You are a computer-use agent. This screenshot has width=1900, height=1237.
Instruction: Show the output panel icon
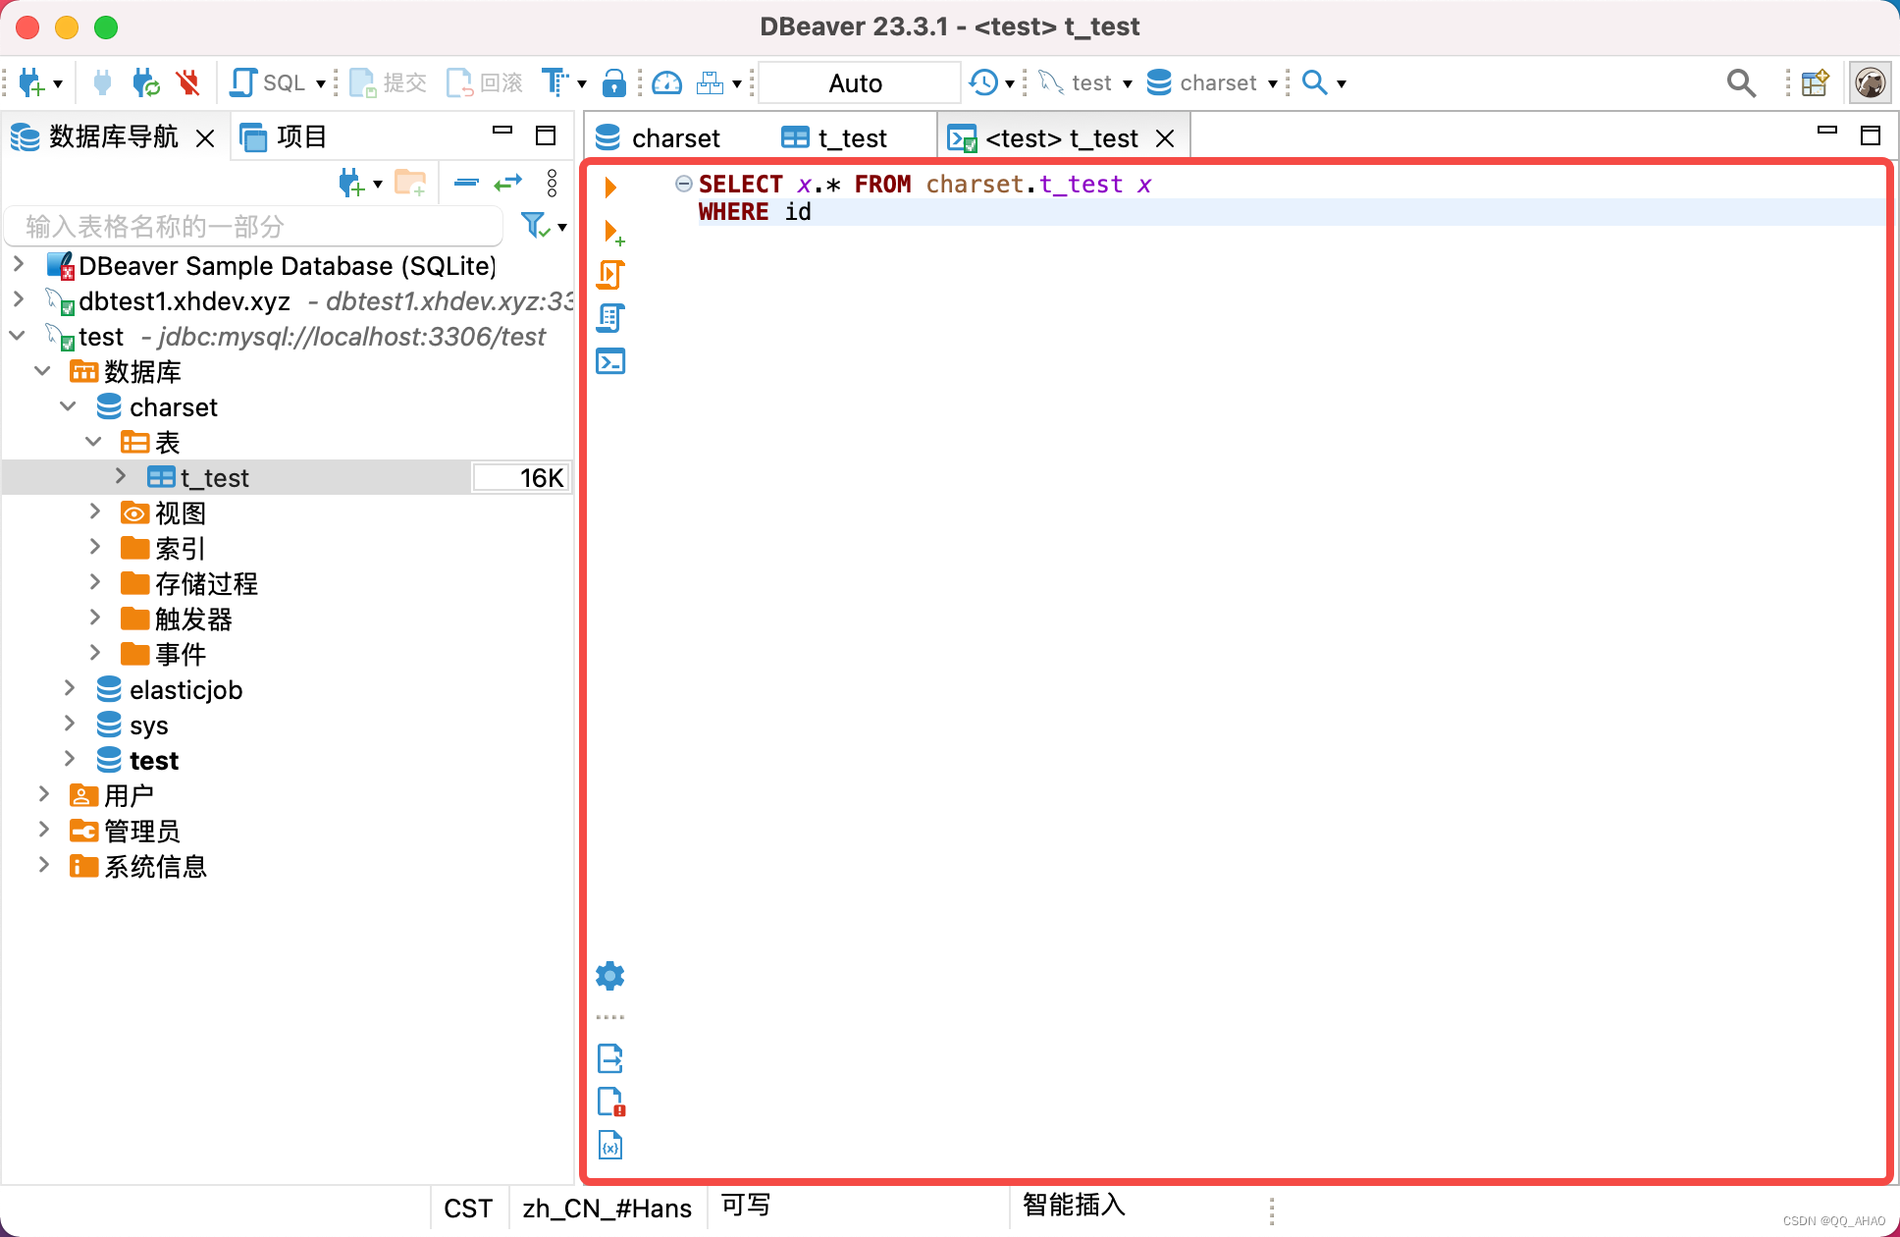pyautogui.click(x=610, y=1058)
